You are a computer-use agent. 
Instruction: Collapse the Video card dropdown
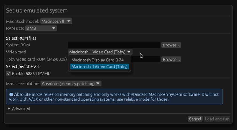(100, 52)
